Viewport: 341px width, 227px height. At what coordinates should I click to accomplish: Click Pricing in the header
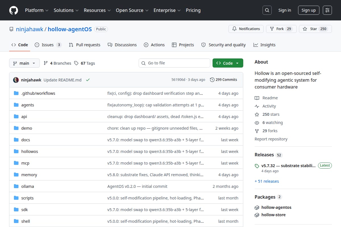pyautogui.click(x=193, y=10)
